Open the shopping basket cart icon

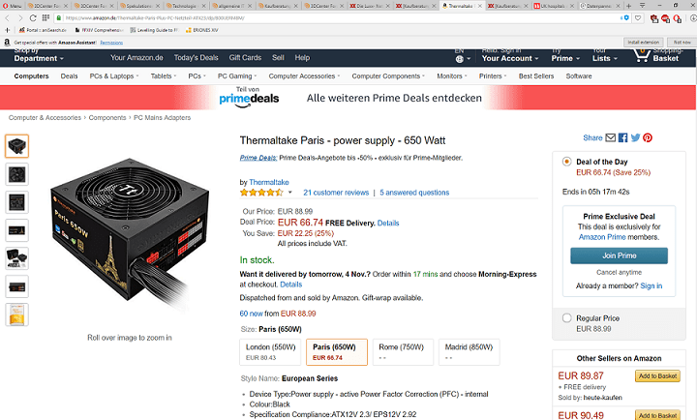(642, 55)
